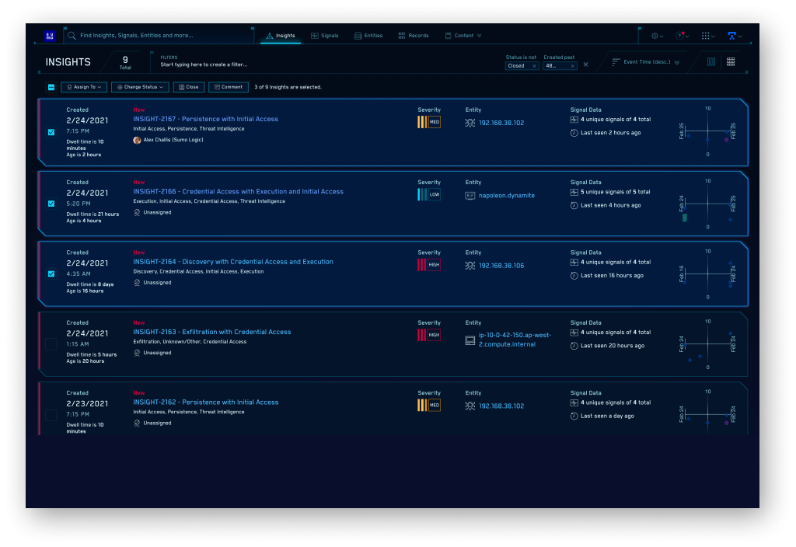
Task: Switch to list table view
Action: pyautogui.click(x=731, y=62)
